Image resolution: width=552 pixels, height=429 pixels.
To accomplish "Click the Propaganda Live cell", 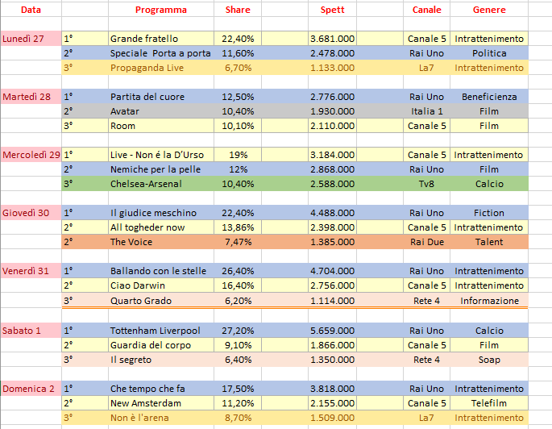I will click(x=160, y=68).
